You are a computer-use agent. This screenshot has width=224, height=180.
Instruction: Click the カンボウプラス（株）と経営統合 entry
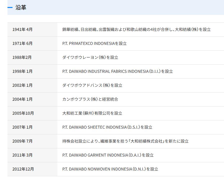tap(91, 99)
